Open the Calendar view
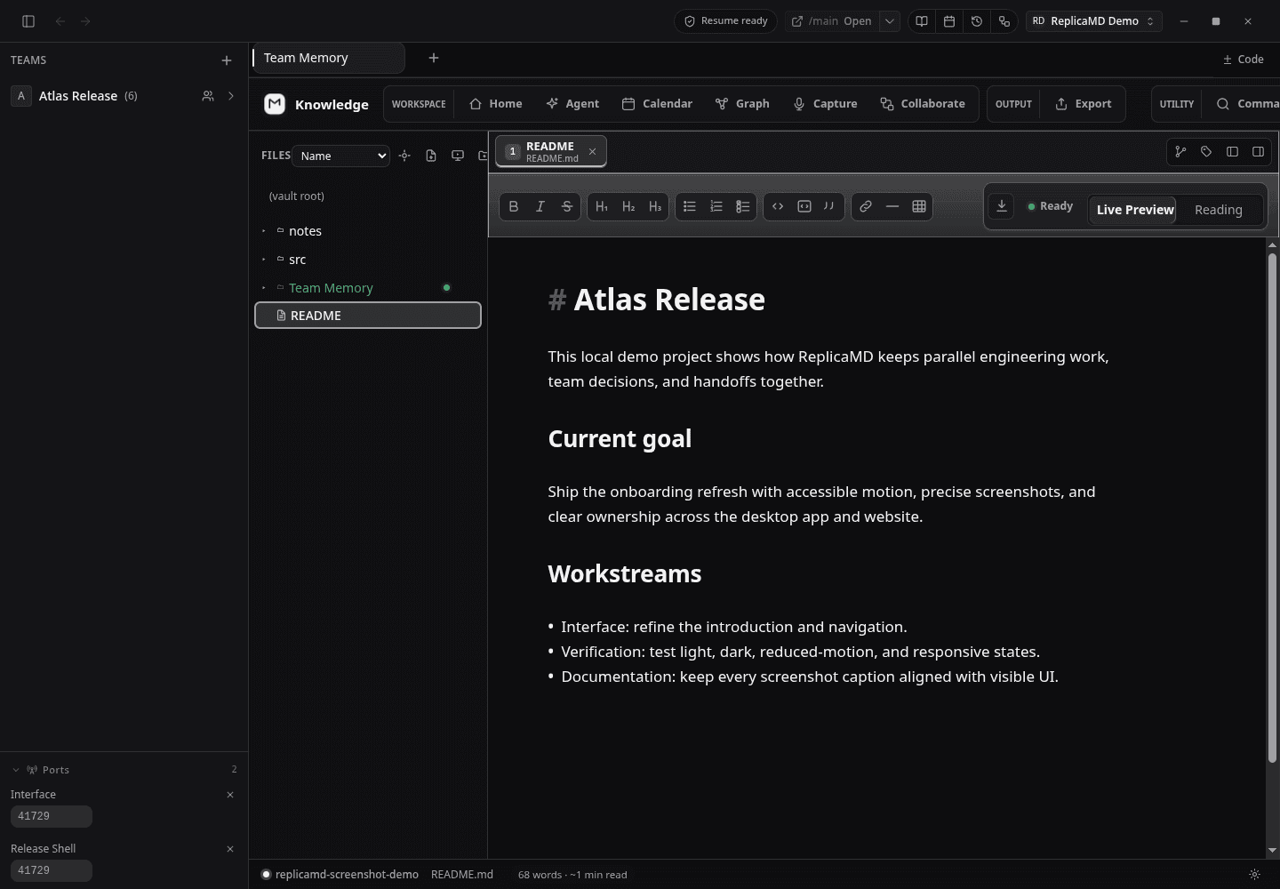The width and height of the screenshot is (1280, 889). click(657, 104)
